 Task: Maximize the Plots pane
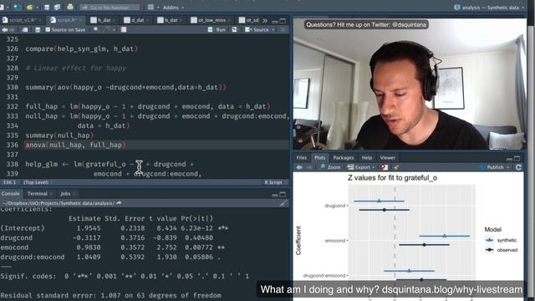[517, 158]
